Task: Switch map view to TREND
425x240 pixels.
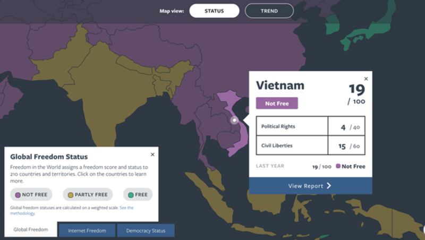Action: 269,11
